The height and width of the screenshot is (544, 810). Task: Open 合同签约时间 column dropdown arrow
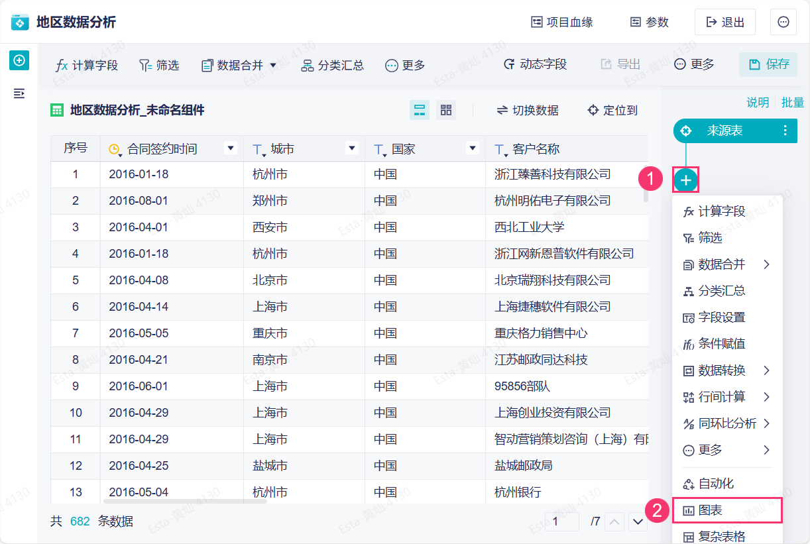pos(231,148)
